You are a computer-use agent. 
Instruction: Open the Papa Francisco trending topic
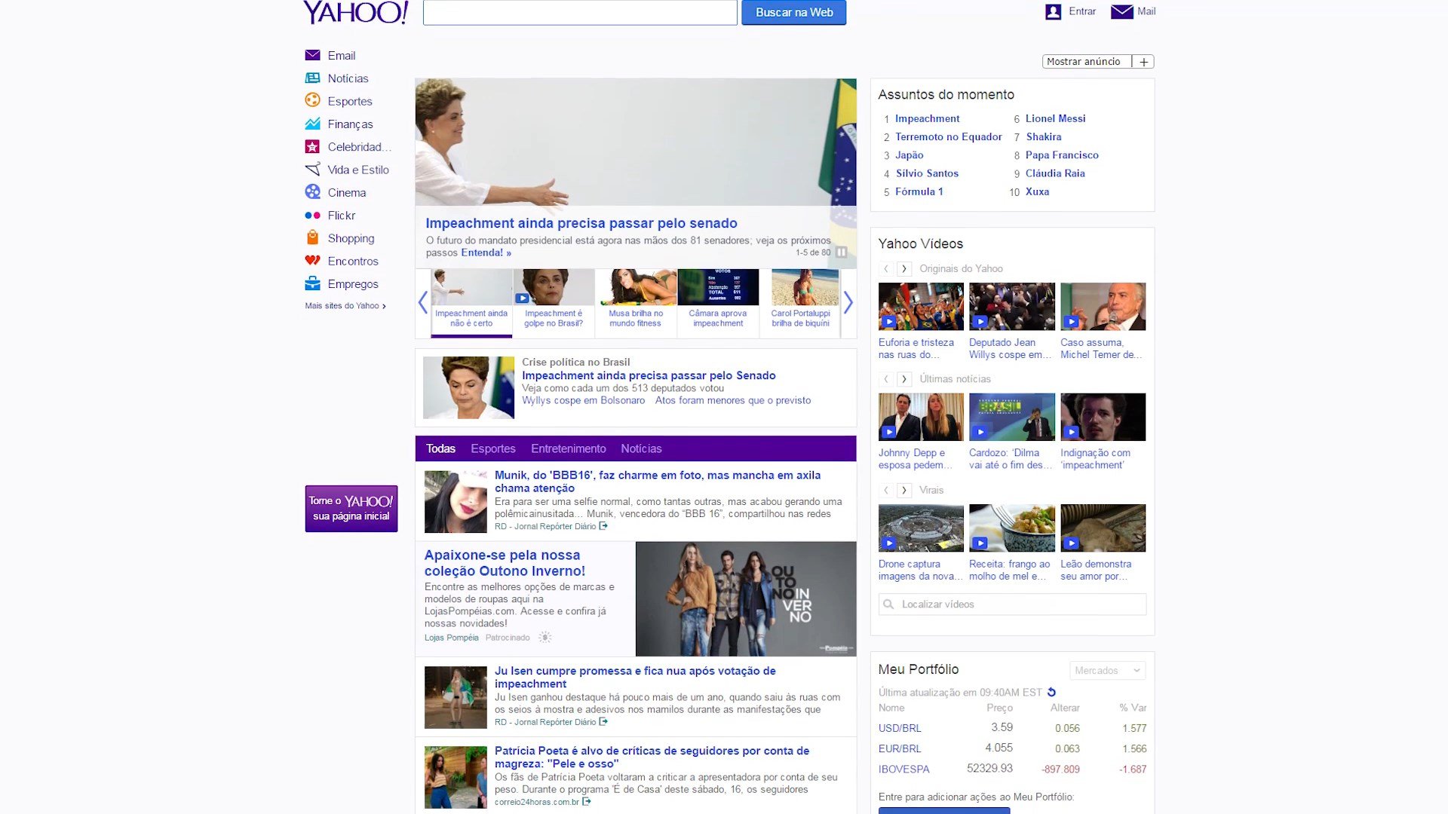coord(1062,155)
